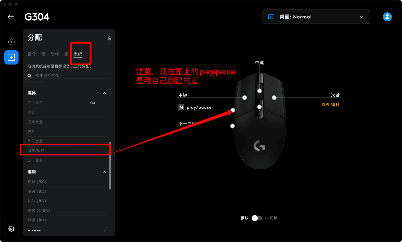Click the search magnifier icon in 搜索系统控制
Screen dimensions: 402x242
pyautogui.click(x=29, y=76)
